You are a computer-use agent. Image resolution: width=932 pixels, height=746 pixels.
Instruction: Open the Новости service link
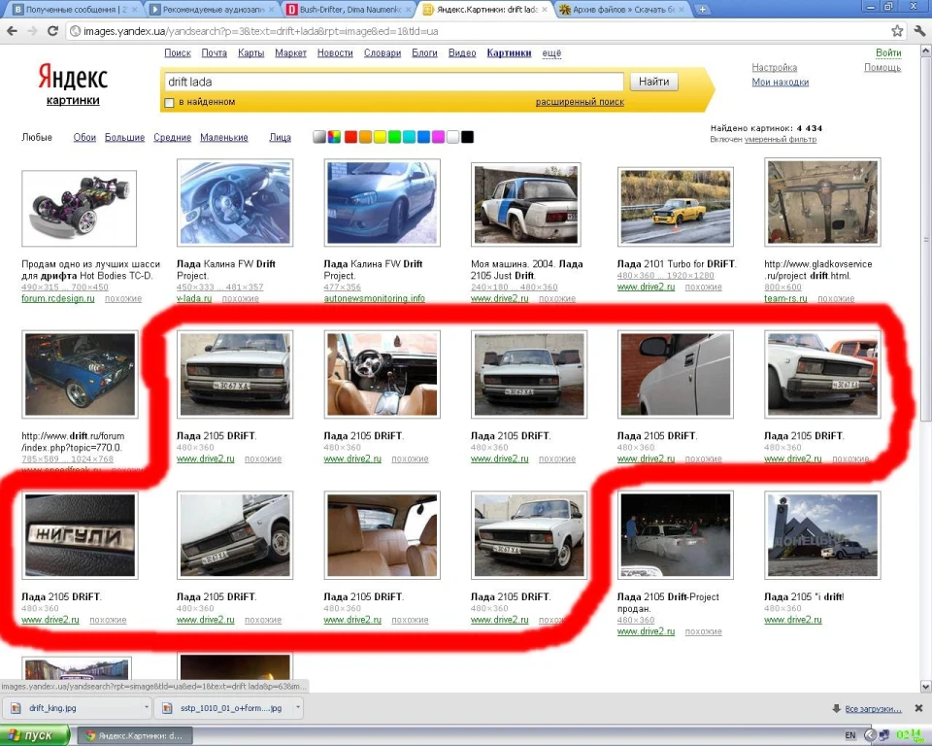335,53
